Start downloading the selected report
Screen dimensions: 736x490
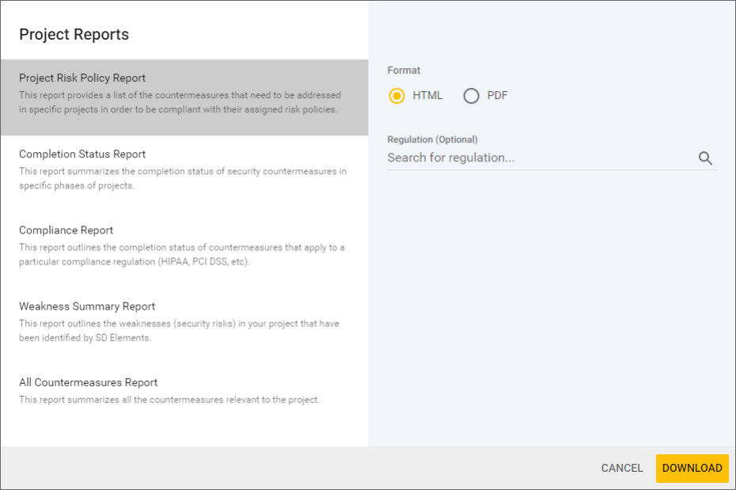(x=692, y=468)
